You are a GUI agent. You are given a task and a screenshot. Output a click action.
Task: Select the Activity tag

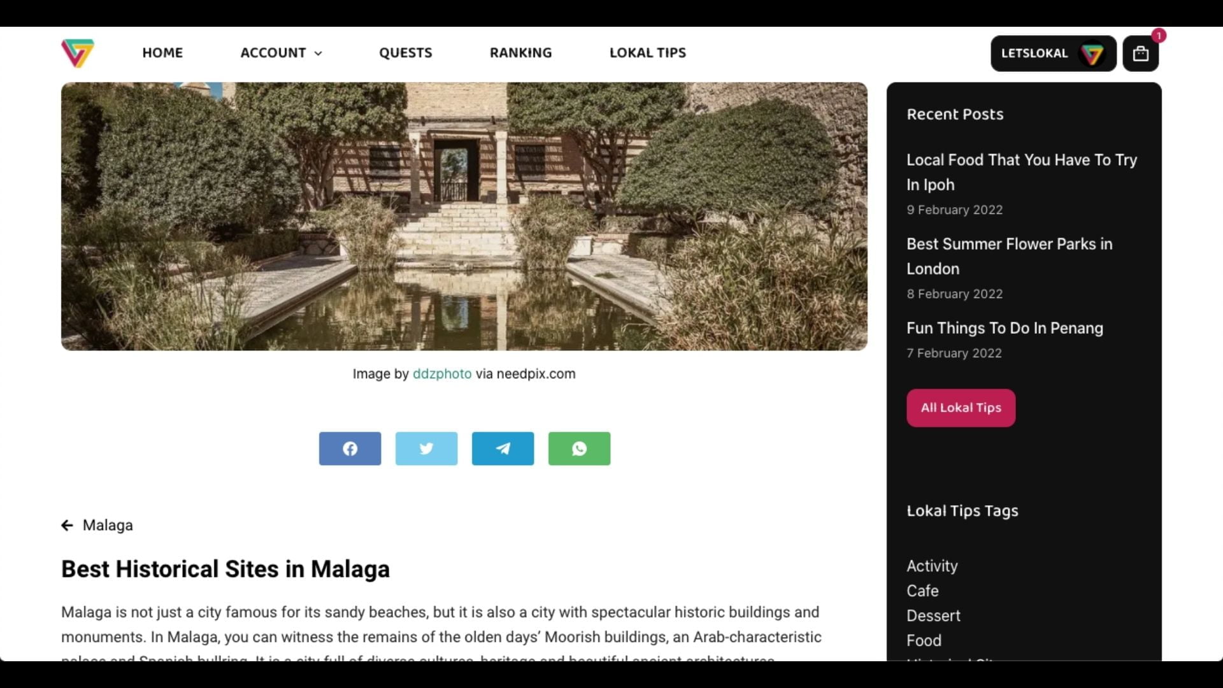(932, 566)
